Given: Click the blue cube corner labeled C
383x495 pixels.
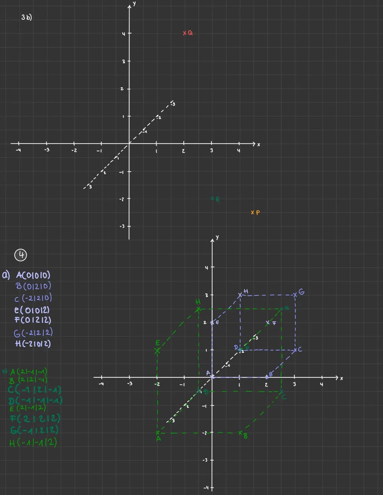Looking at the screenshot, I should 295,350.
